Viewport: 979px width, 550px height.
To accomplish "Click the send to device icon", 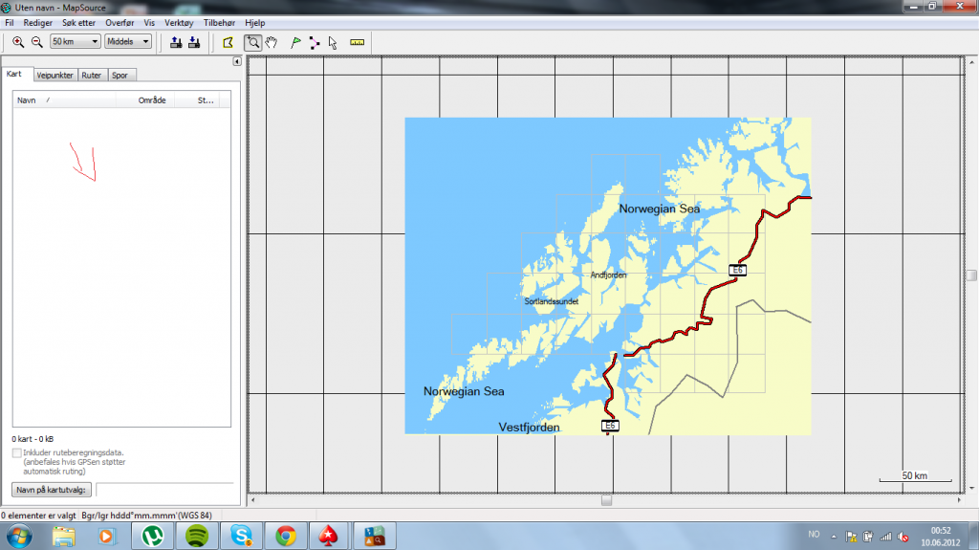I will coord(176,42).
